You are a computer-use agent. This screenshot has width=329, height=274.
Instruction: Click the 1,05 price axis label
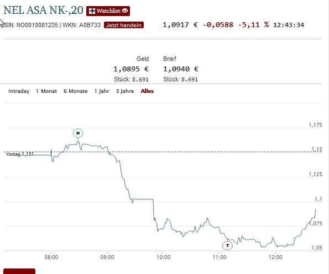point(317,248)
